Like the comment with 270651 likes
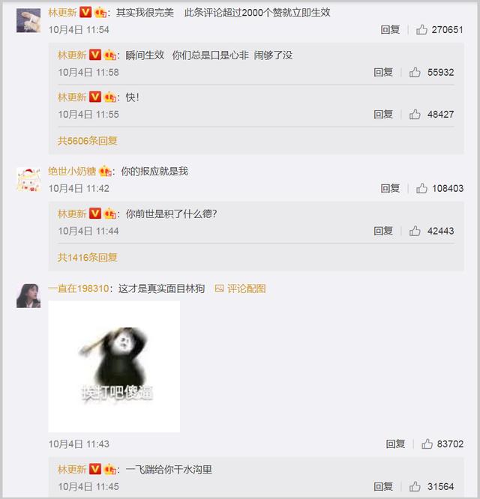Image resolution: width=480 pixels, height=499 pixels. (x=421, y=30)
